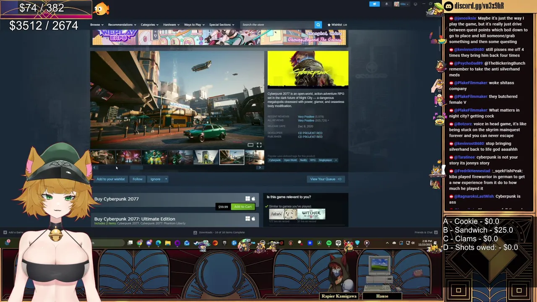The image size is (537, 302).
Task: Click the store search magnifier button
Action: tap(318, 25)
